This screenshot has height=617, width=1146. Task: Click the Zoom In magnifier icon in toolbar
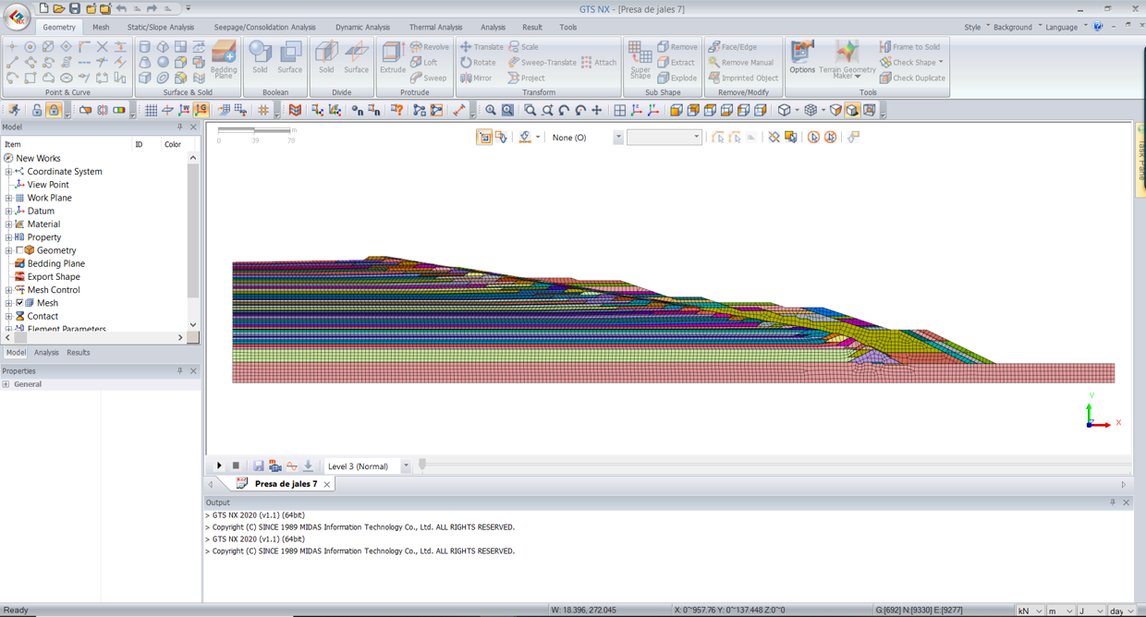pyautogui.click(x=491, y=110)
